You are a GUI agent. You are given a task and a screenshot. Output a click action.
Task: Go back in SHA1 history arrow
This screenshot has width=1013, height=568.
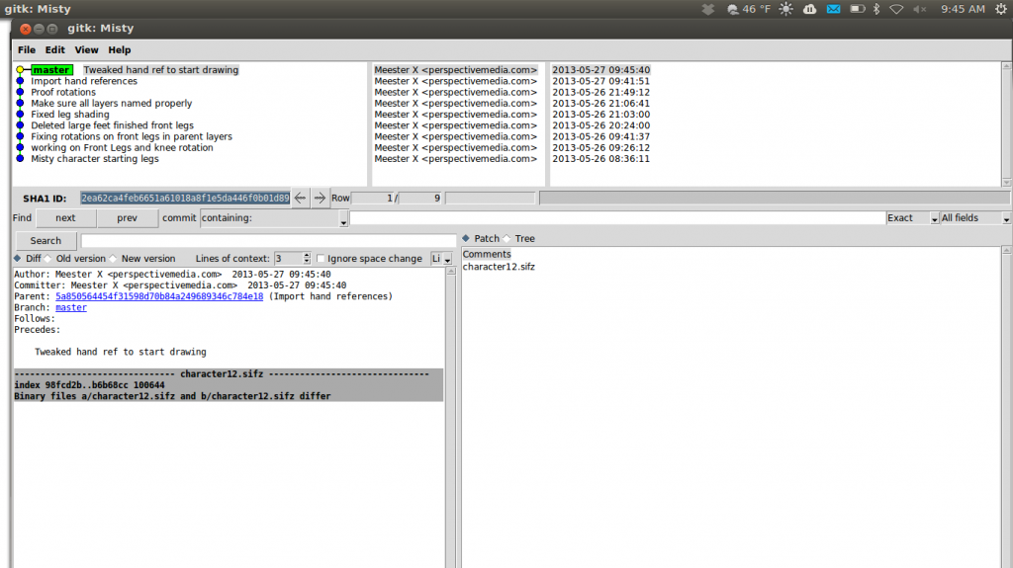click(301, 199)
